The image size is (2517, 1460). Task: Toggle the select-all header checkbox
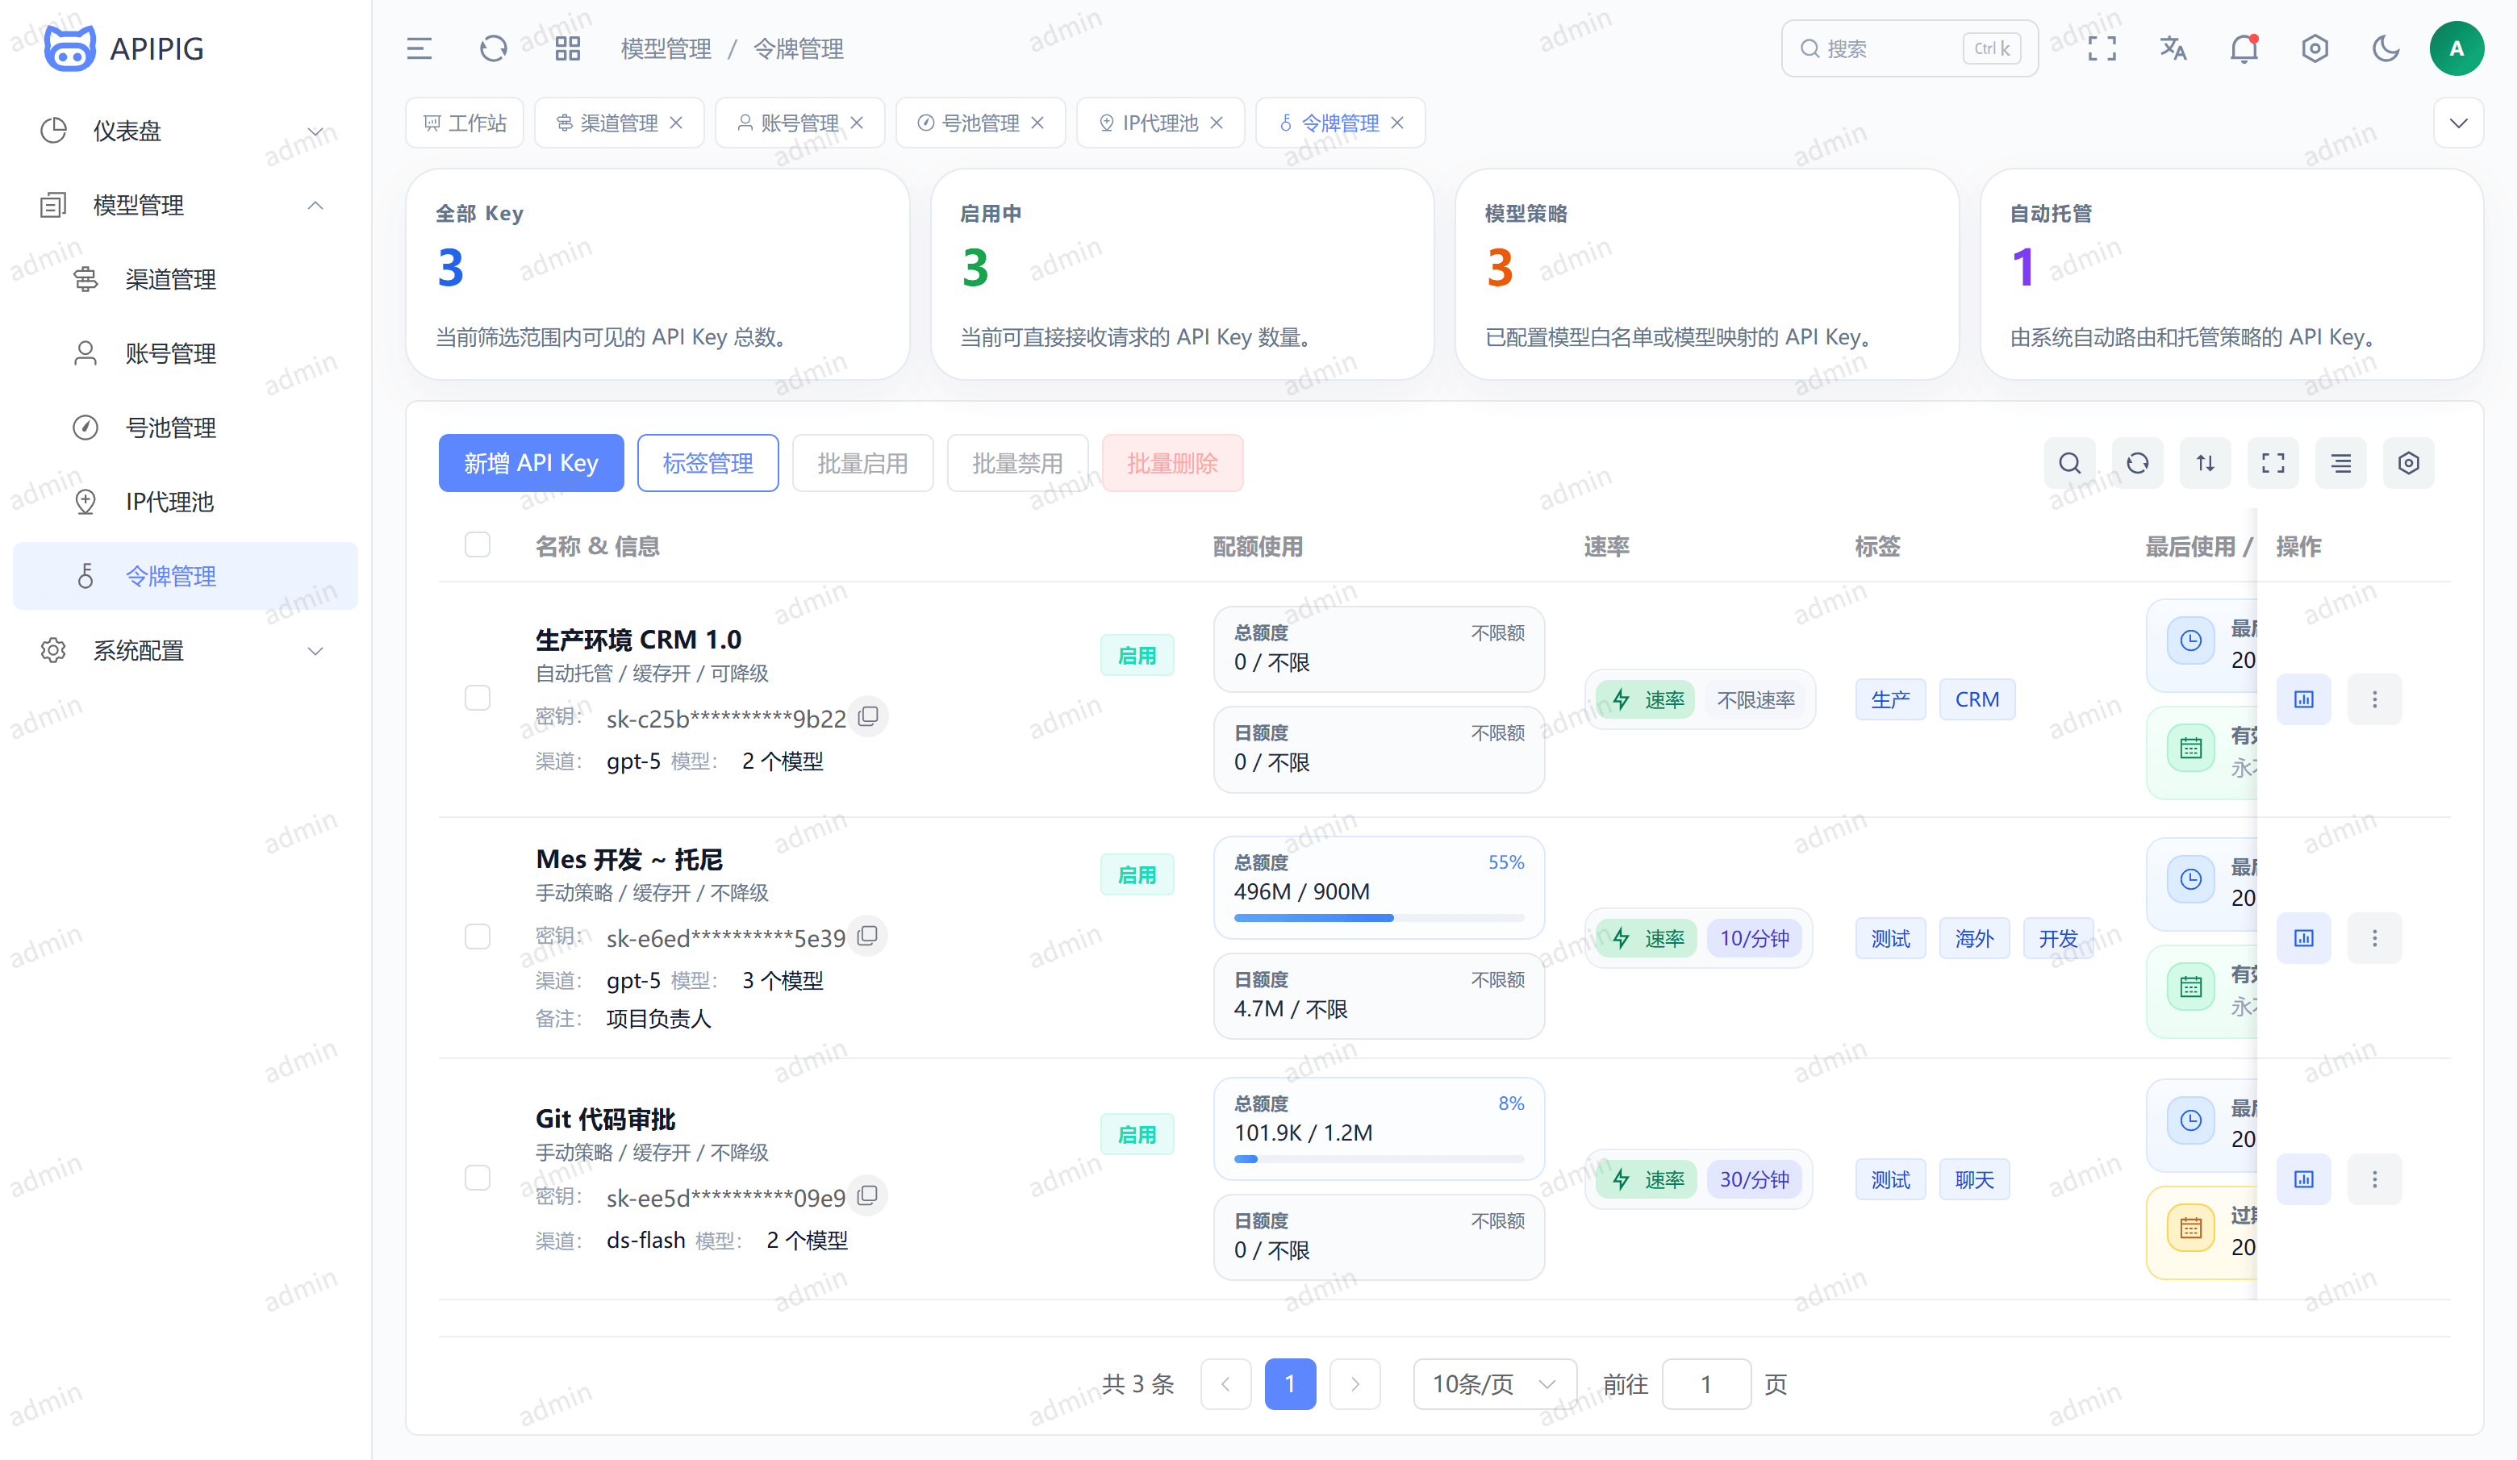[x=478, y=544]
